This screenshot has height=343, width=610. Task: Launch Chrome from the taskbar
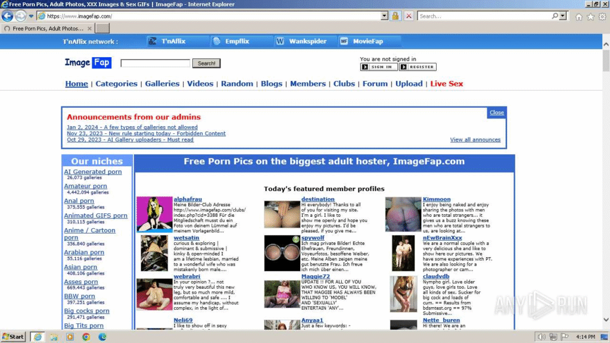(86, 336)
